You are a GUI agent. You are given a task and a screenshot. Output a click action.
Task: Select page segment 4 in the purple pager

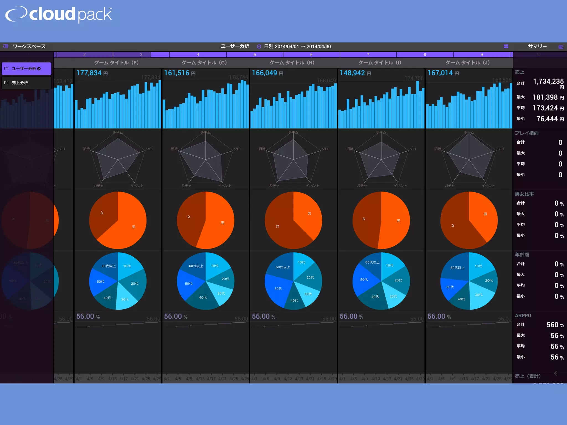point(198,55)
